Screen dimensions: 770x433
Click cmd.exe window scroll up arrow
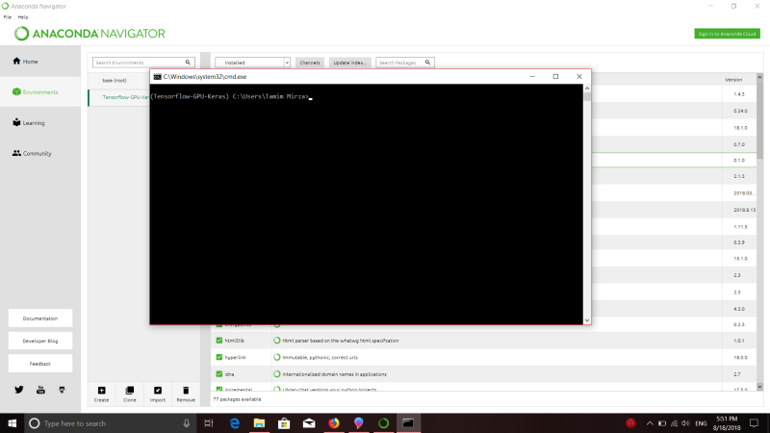tap(587, 89)
